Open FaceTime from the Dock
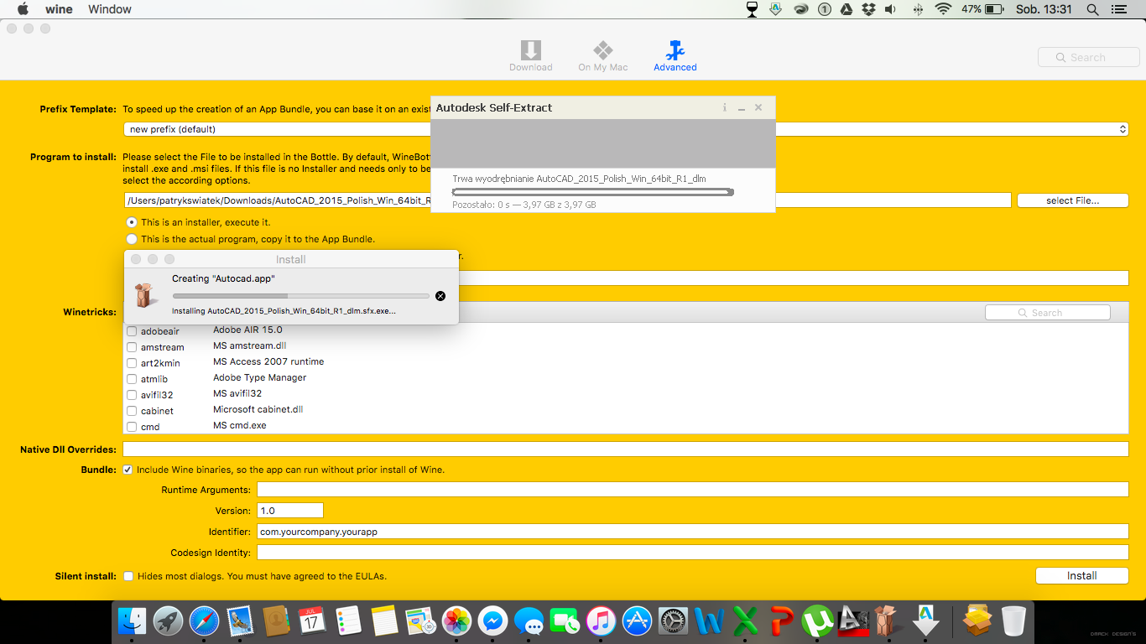This screenshot has width=1146, height=644. (x=565, y=621)
